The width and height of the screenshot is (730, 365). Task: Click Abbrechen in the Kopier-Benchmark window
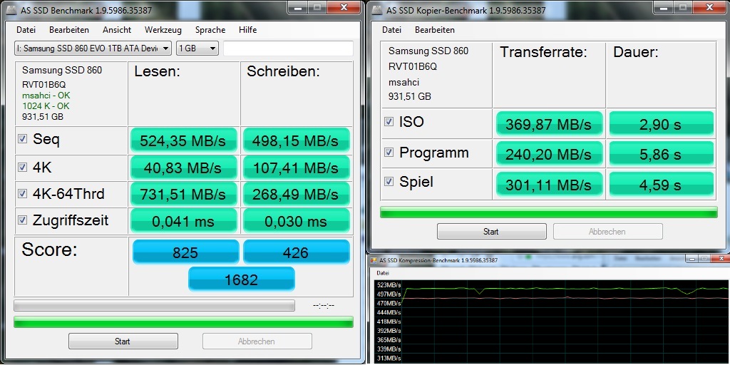click(607, 232)
